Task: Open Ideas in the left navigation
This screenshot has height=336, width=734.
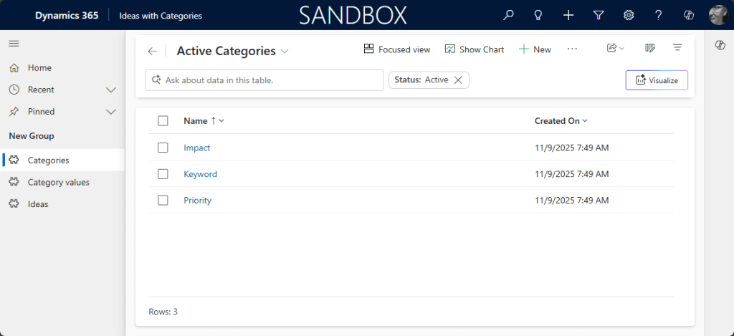Action: click(x=38, y=204)
